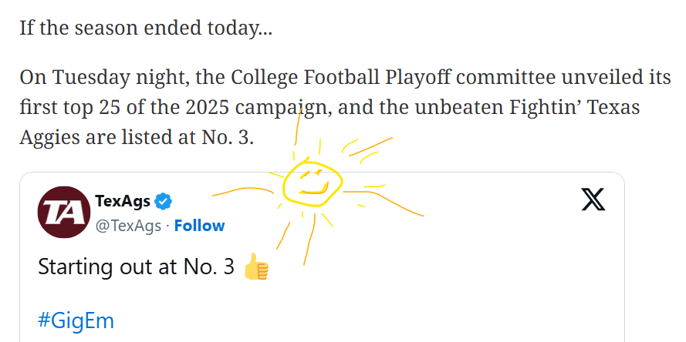Image resolution: width=686 pixels, height=342 pixels.
Task: Open the #GigEm hashtag
Action: [x=76, y=320]
